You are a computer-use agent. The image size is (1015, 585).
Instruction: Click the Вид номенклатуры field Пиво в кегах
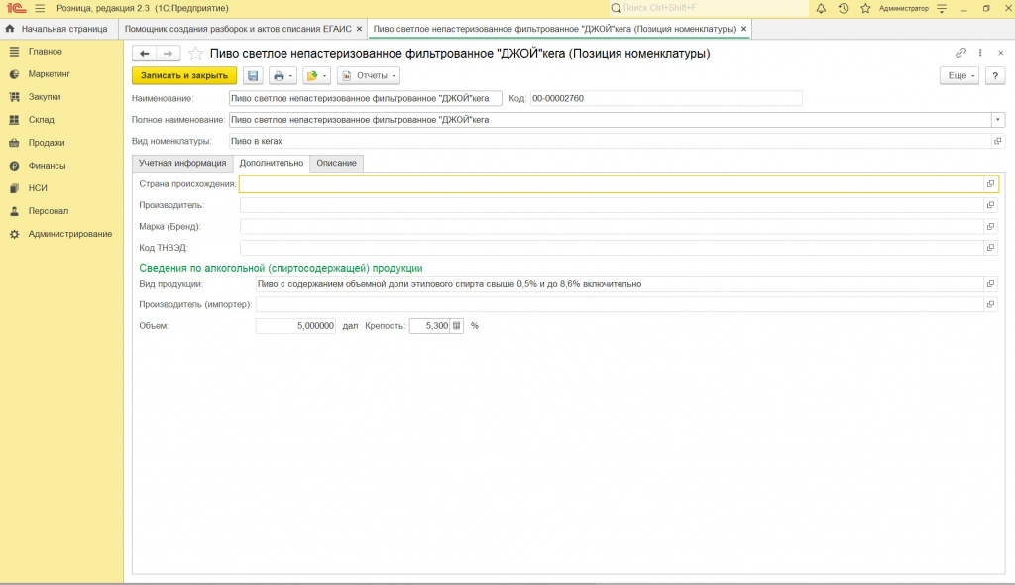(x=610, y=141)
